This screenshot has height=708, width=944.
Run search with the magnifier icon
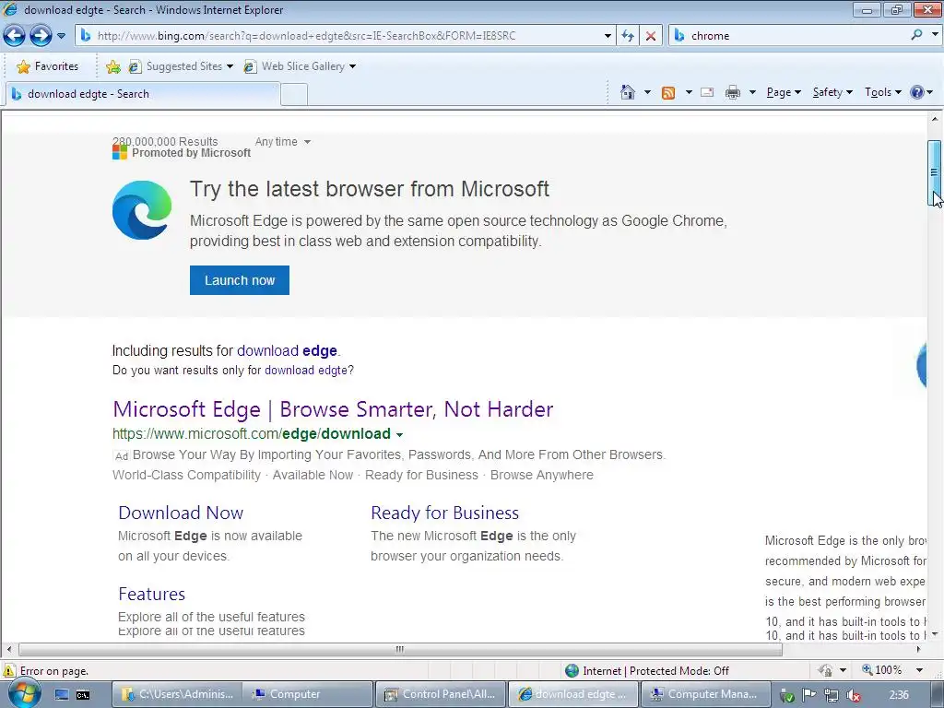point(916,35)
